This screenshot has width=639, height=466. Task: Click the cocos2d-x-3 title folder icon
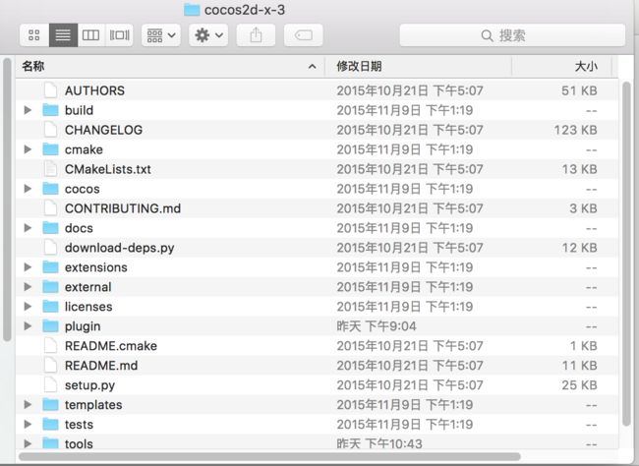pyautogui.click(x=192, y=10)
